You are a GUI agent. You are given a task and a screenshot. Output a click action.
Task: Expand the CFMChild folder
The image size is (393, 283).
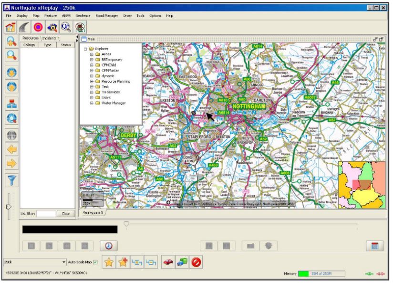click(x=92, y=65)
